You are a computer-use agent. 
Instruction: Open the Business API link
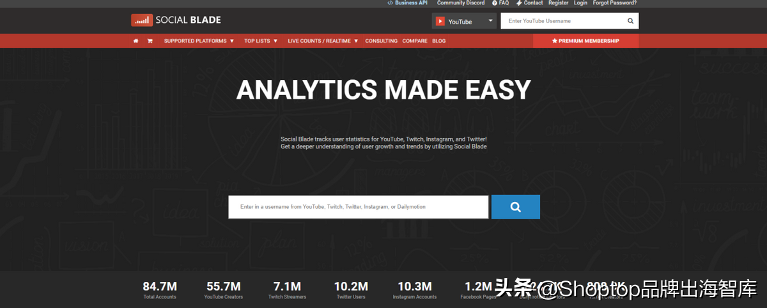click(x=407, y=3)
